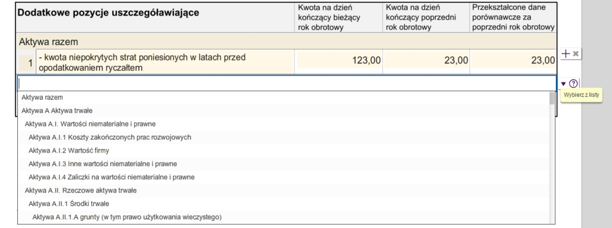Select 'Aktywa A.II.1 Środki trwałe' item
Image resolution: width=612 pixels, height=228 pixels.
283,204
